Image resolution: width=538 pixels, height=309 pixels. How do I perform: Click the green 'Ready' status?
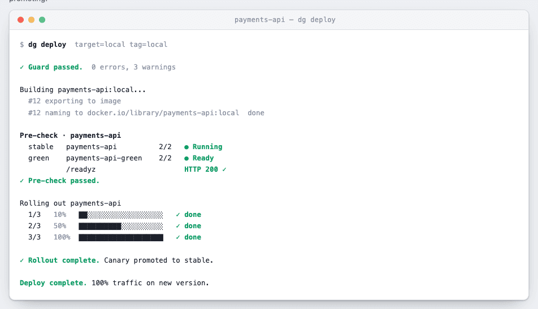203,158
